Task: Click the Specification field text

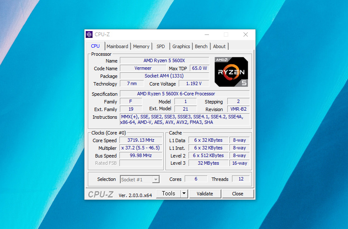Action: (185, 94)
